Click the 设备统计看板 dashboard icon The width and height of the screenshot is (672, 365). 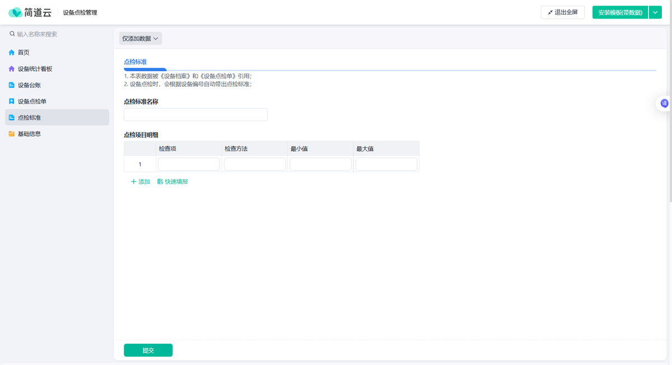click(12, 69)
